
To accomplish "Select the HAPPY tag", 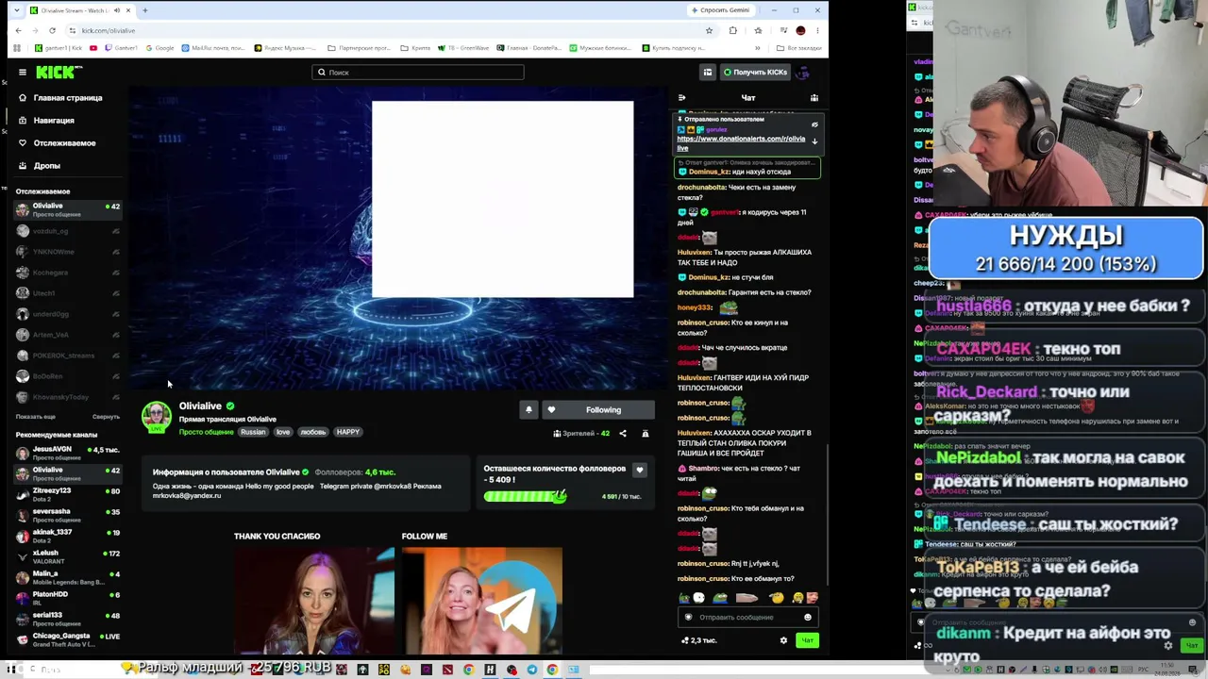I will point(347,432).
